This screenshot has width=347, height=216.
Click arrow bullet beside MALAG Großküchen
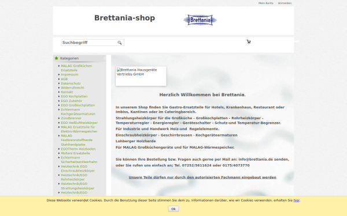pos(59,66)
